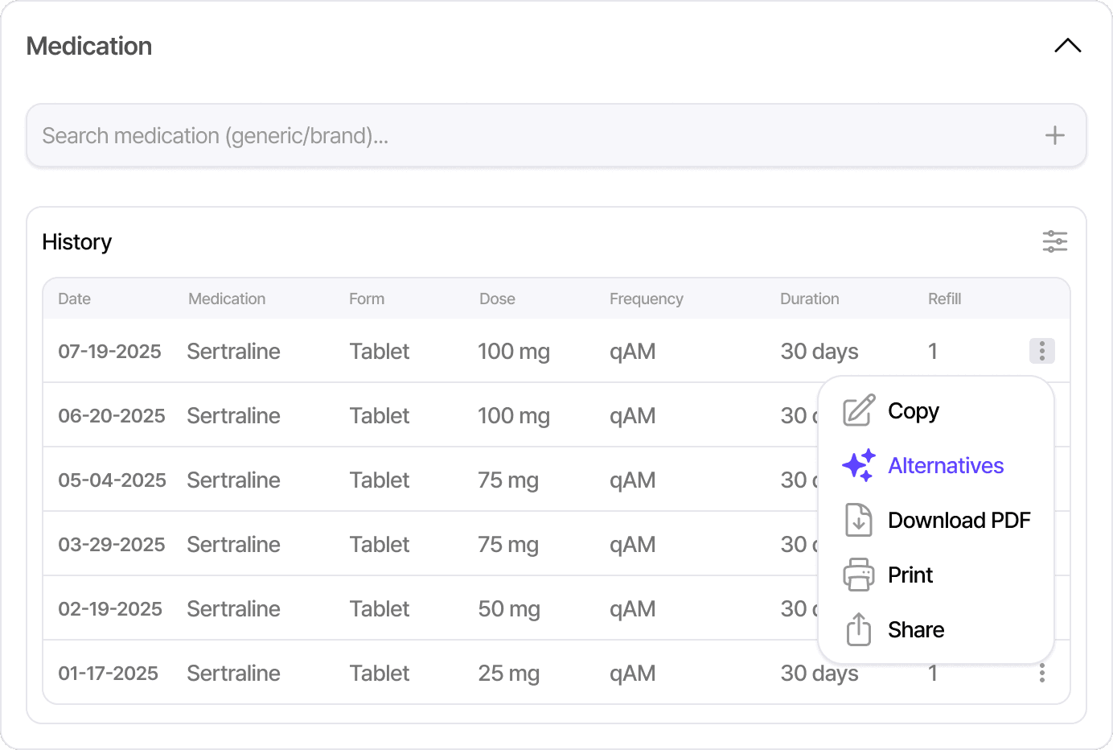Screen dimensions: 1113x750
Task: Select Download PDF menu option
Action: [959, 520]
